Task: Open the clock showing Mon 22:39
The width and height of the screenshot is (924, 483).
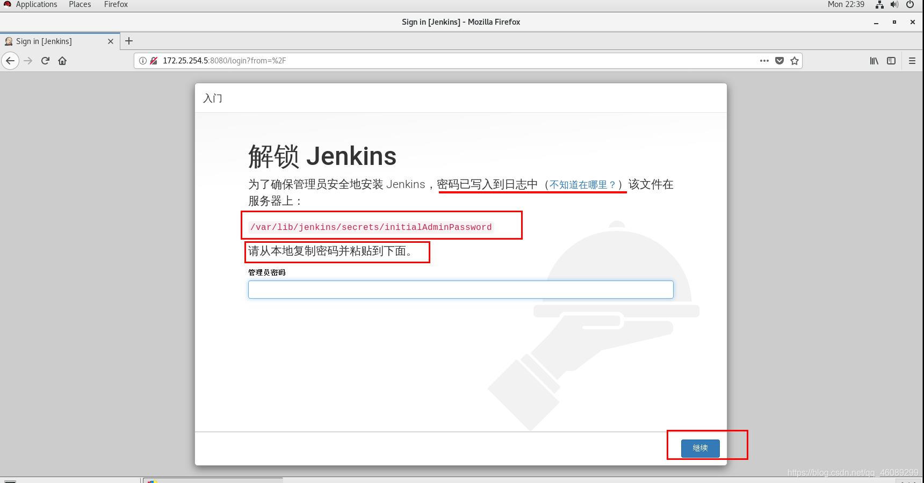Action: coord(846,4)
